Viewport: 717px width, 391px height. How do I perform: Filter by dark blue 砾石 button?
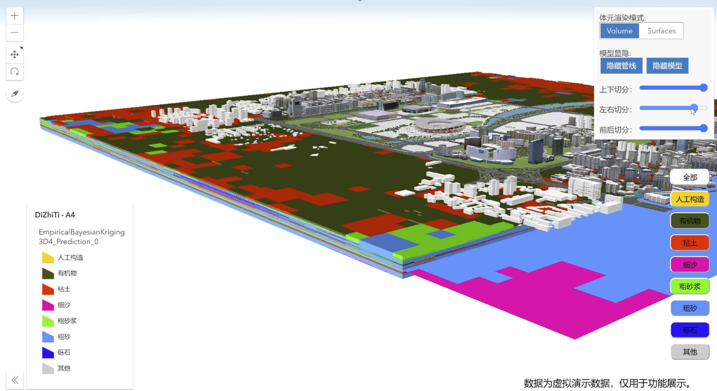690,330
